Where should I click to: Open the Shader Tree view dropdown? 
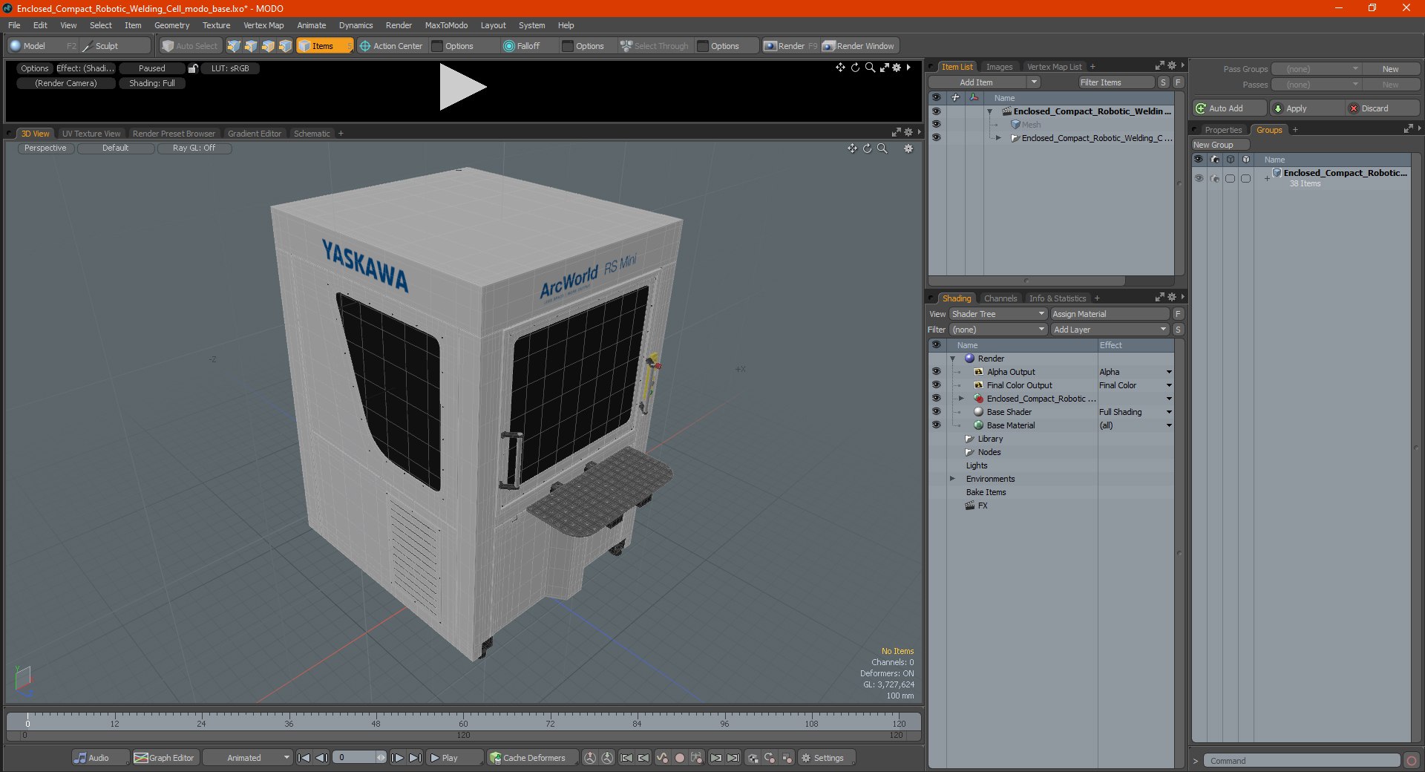(998, 314)
